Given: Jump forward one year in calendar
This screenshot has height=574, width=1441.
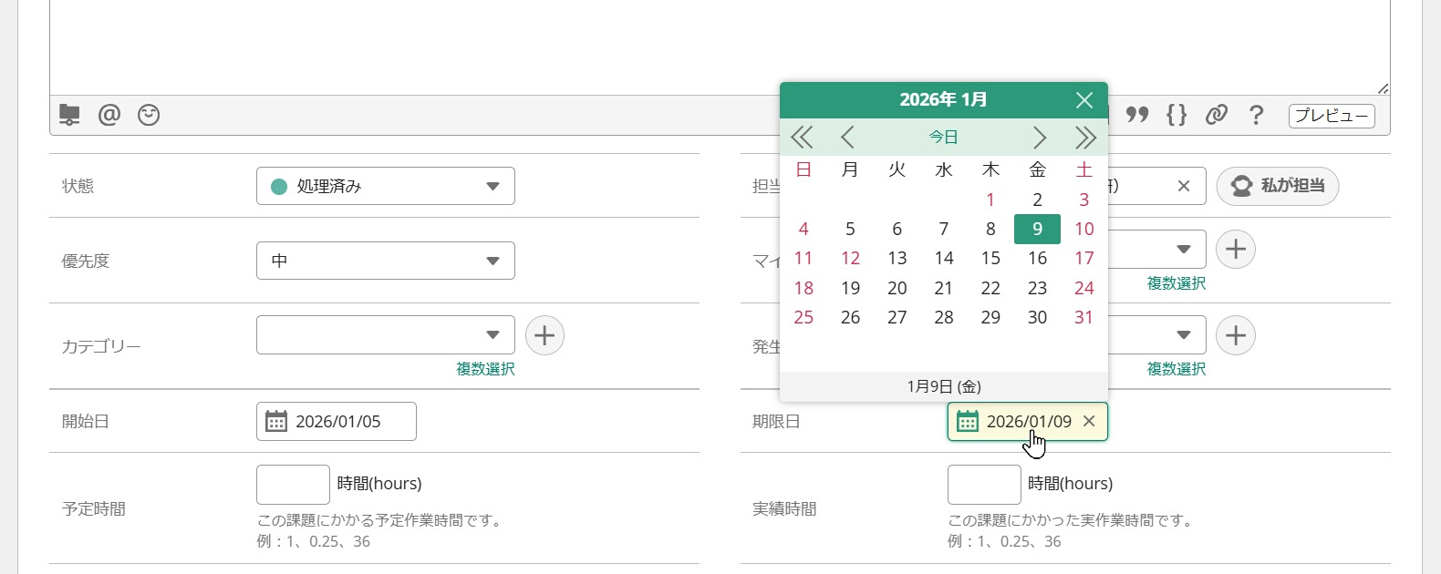Looking at the screenshot, I should (x=1084, y=138).
